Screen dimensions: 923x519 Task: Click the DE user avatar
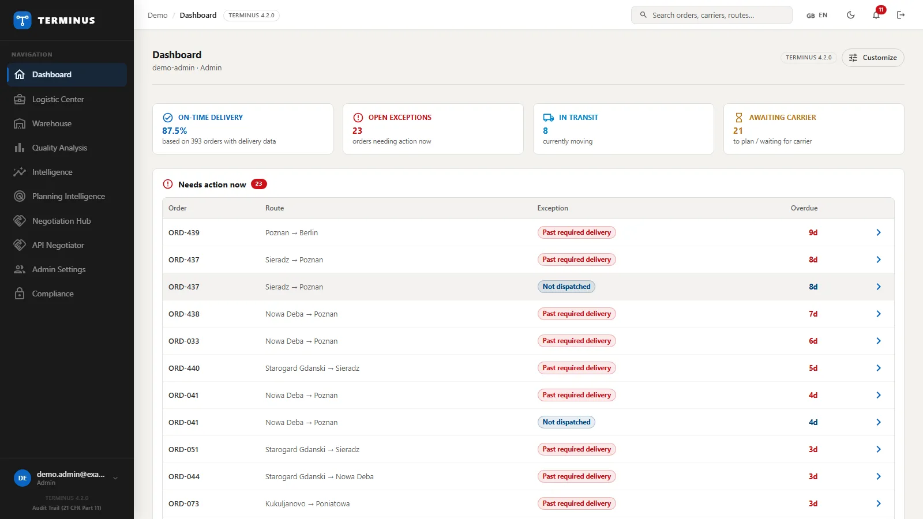[22, 478]
